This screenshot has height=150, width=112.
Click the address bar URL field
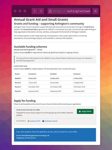pos(69,11)
